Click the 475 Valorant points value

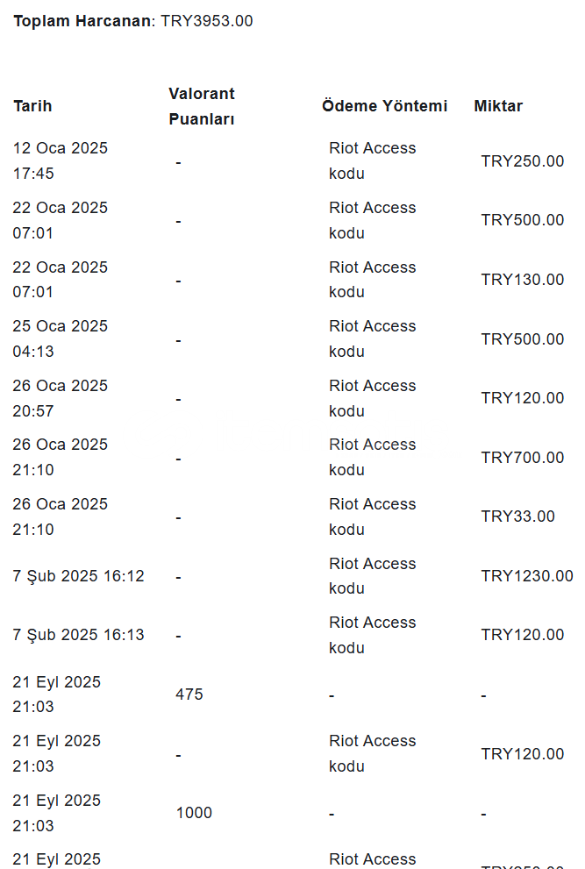click(189, 694)
